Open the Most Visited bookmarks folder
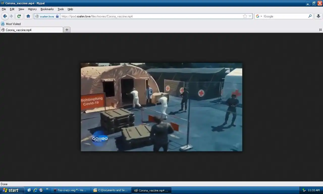The height and width of the screenshot is (194, 323). pos(11,24)
